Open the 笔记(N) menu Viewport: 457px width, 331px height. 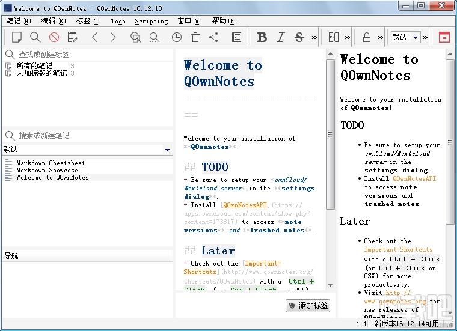click(x=19, y=21)
